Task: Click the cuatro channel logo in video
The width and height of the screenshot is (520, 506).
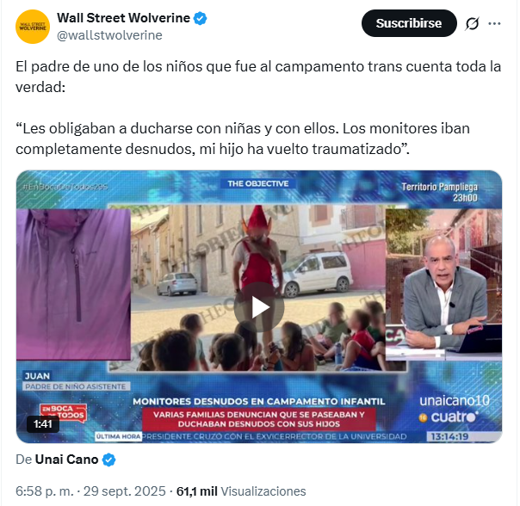Action: click(449, 417)
